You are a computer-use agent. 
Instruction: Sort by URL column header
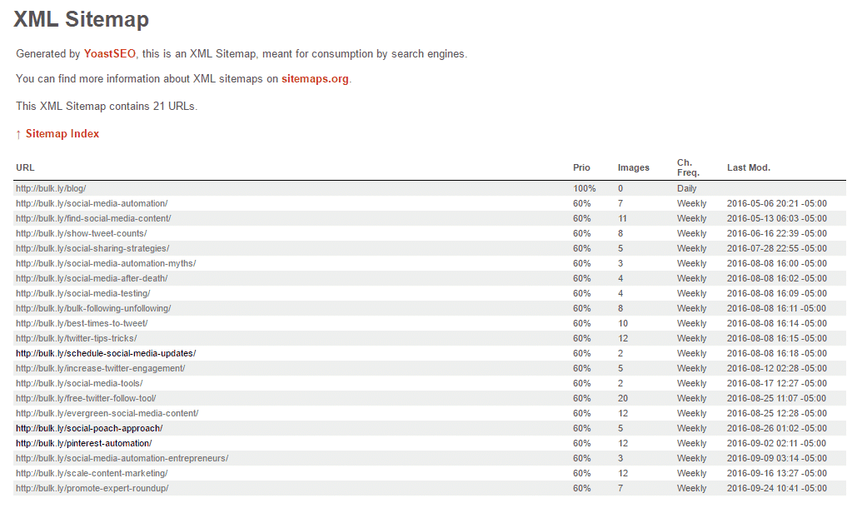point(25,167)
